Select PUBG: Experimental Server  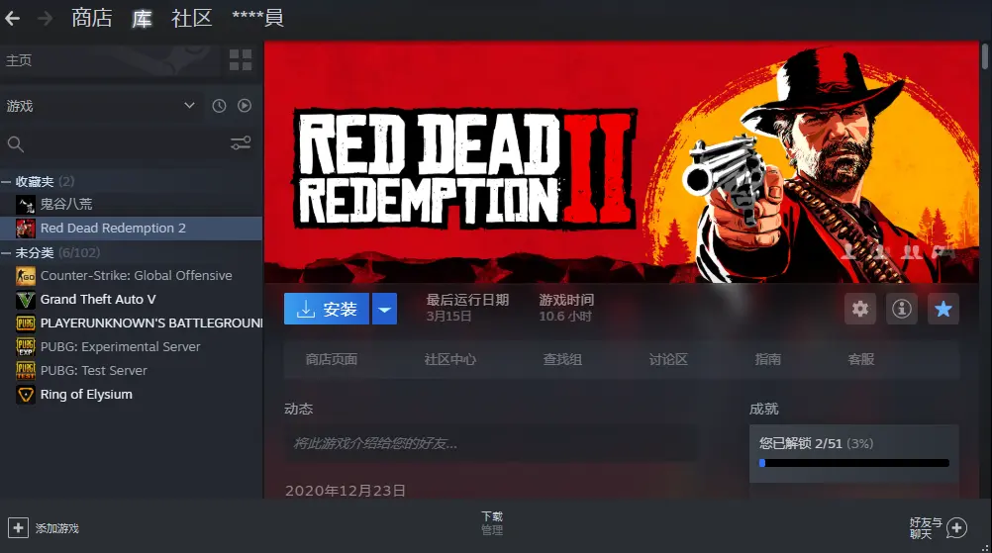[131, 347]
